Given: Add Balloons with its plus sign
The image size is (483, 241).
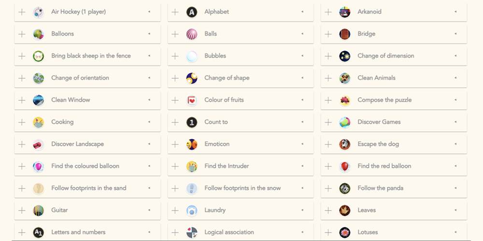Looking at the screenshot, I should click(x=22, y=34).
